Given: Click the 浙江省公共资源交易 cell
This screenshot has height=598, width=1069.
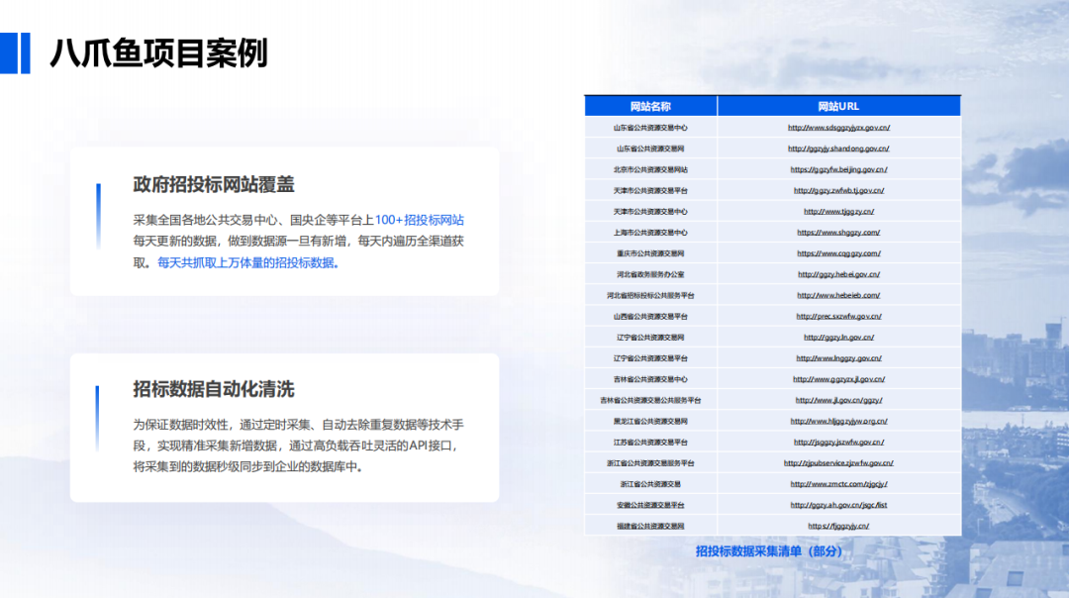Looking at the screenshot, I should point(650,484).
